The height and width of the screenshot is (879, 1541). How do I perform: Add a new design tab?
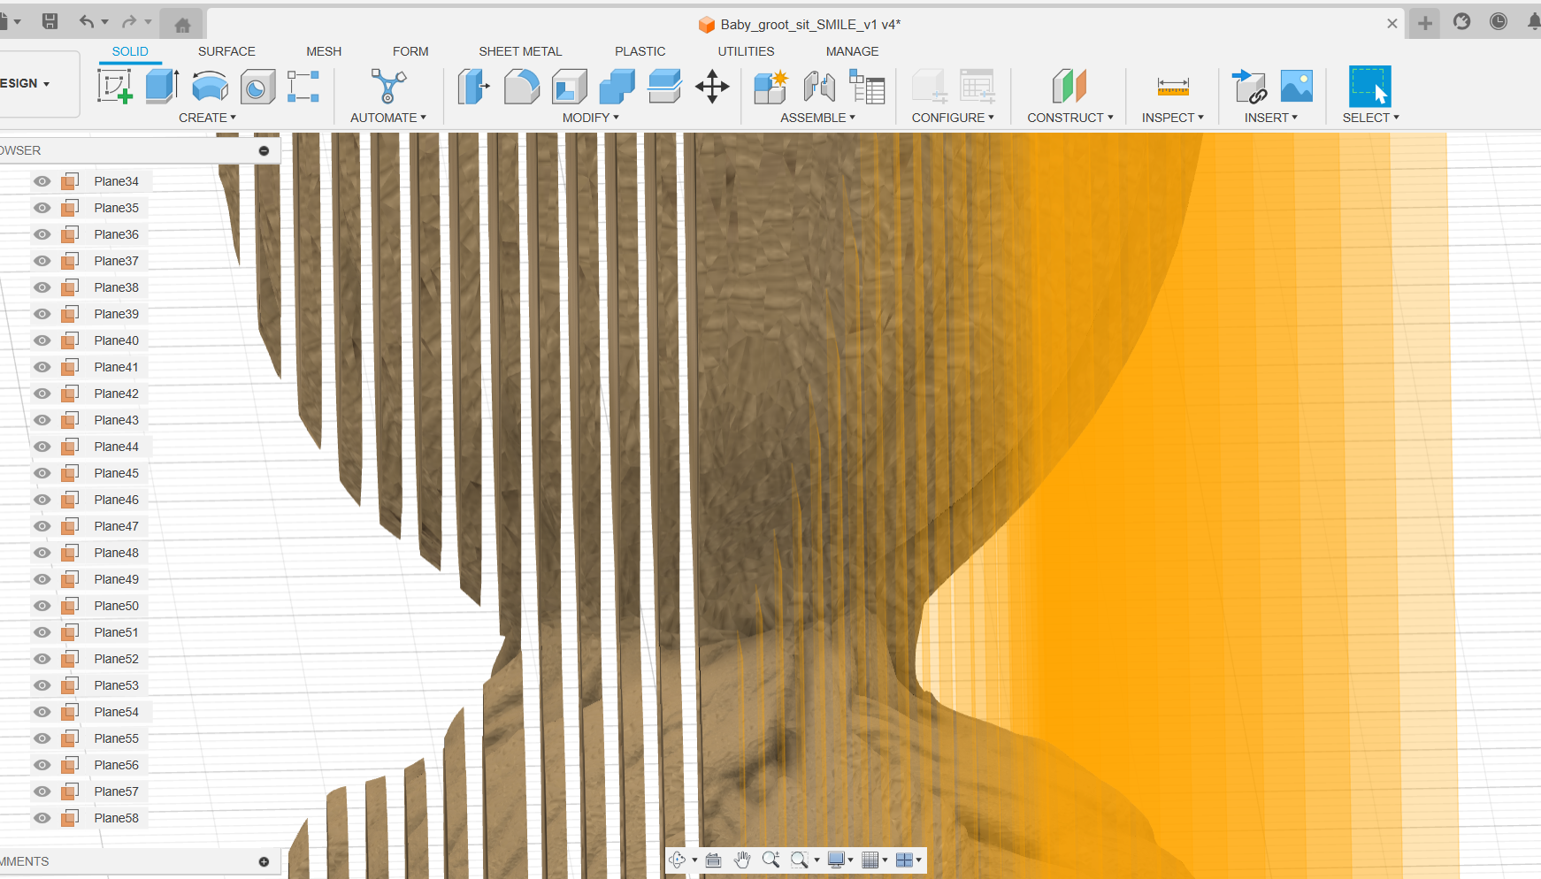(1425, 24)
